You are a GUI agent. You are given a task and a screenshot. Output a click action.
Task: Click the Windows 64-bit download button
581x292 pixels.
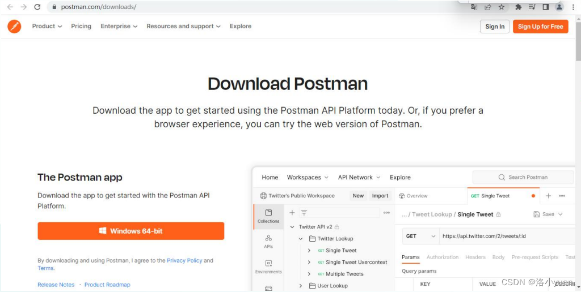(131, 231)
